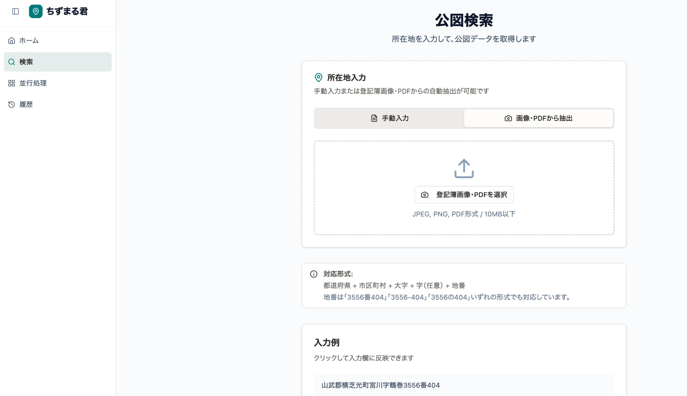This screenshot has height=396, width=687.
Task: Click the document icon in 手動入力 tab
Action: (x=374, y=118)
